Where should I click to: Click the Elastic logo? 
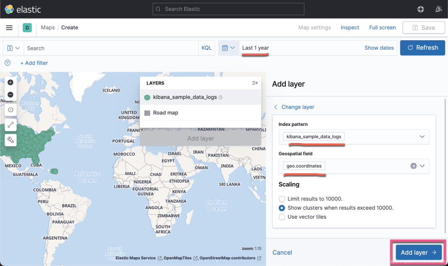point(23,9)
